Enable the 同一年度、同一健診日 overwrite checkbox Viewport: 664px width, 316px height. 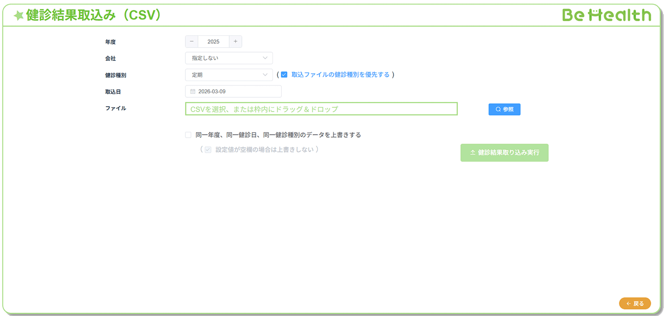point(188,135)
